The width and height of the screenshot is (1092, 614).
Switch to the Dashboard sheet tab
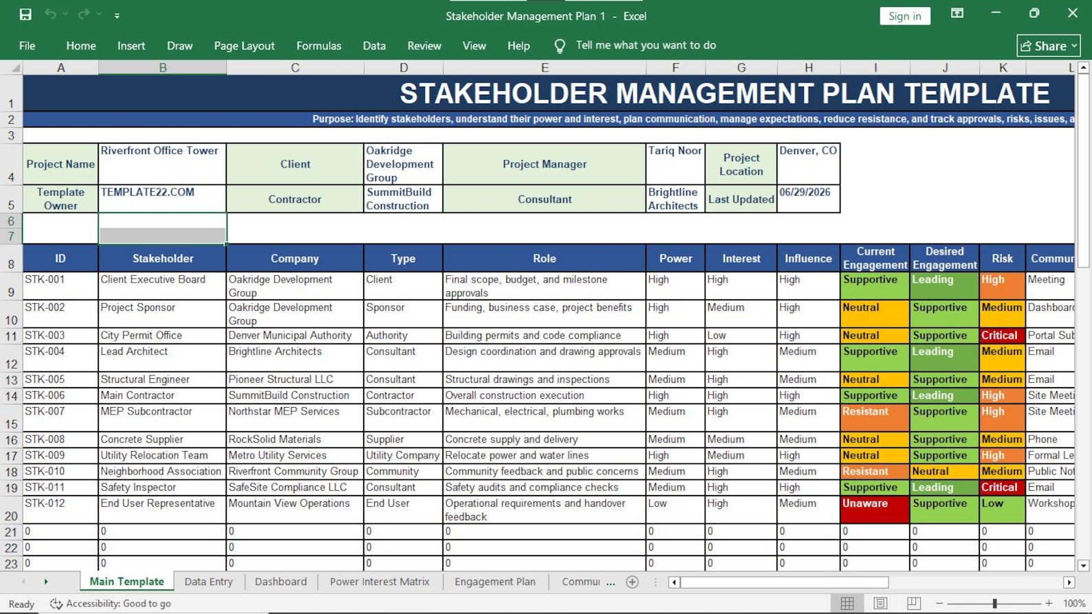click(x=281, y=582)
